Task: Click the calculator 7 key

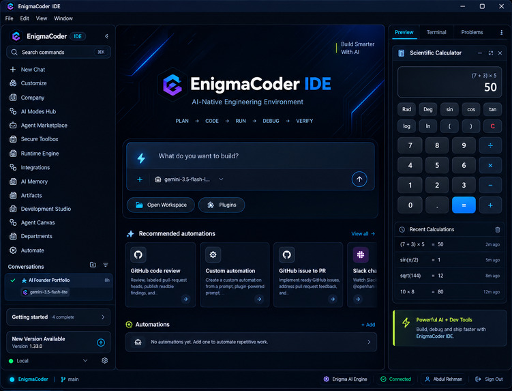Action: coord(410,145)
